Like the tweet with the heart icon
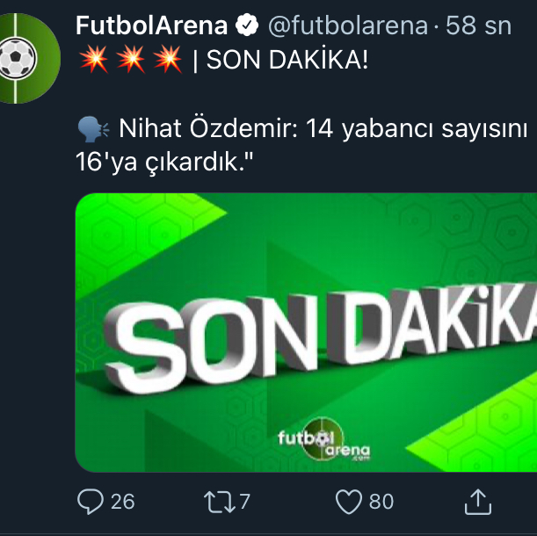 [x=349, y=501]
